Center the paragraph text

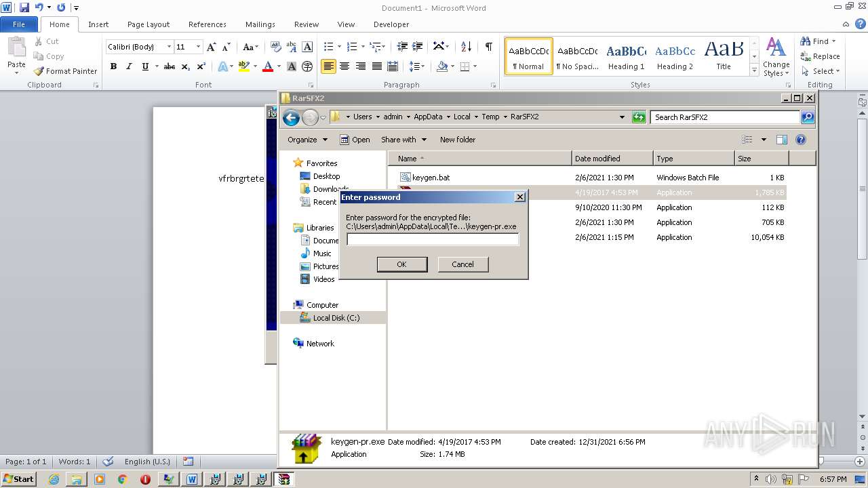pos(344,66)
